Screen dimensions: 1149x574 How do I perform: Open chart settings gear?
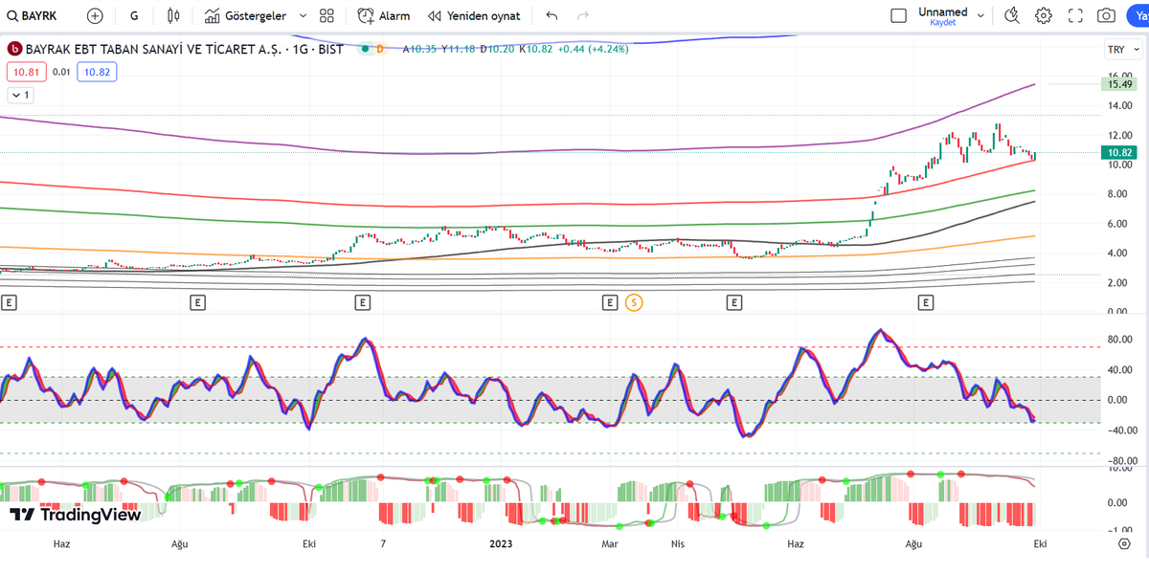[1044, 16]
